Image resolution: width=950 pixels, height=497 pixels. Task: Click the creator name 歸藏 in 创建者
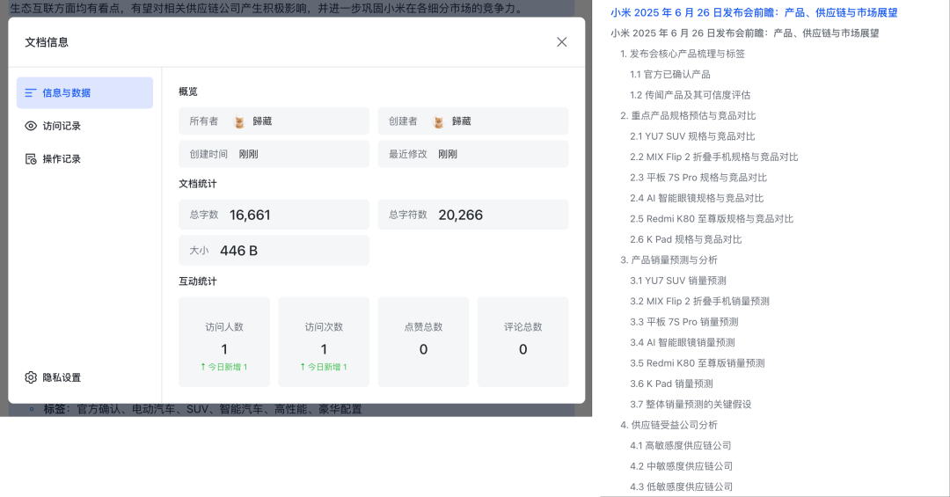click(x=462, y=121)
